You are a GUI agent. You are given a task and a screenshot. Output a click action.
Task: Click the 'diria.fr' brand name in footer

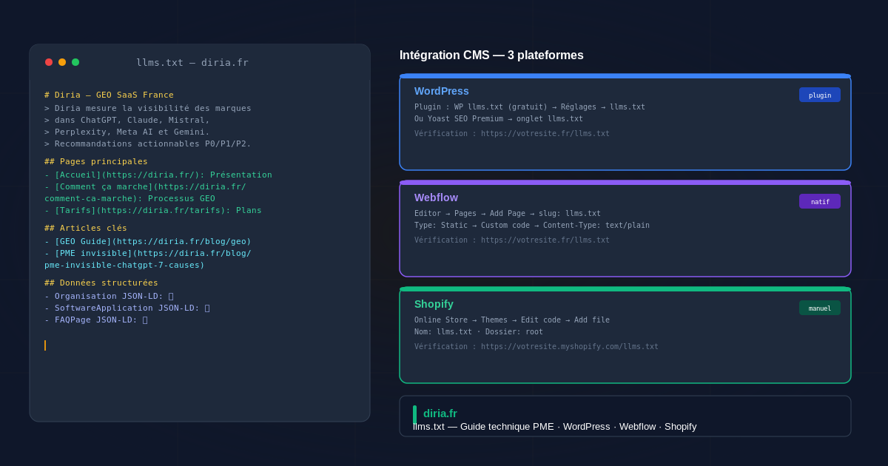click(440, 413)
